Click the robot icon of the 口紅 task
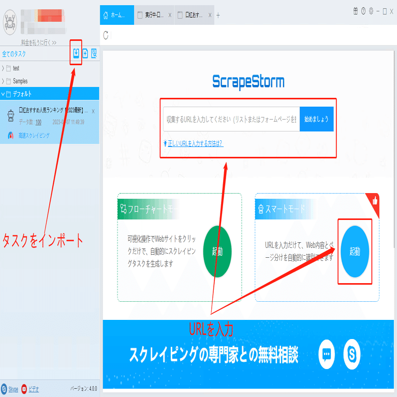Image resolution: width=397 pixels, height=397 pixels. click(11, 116)
